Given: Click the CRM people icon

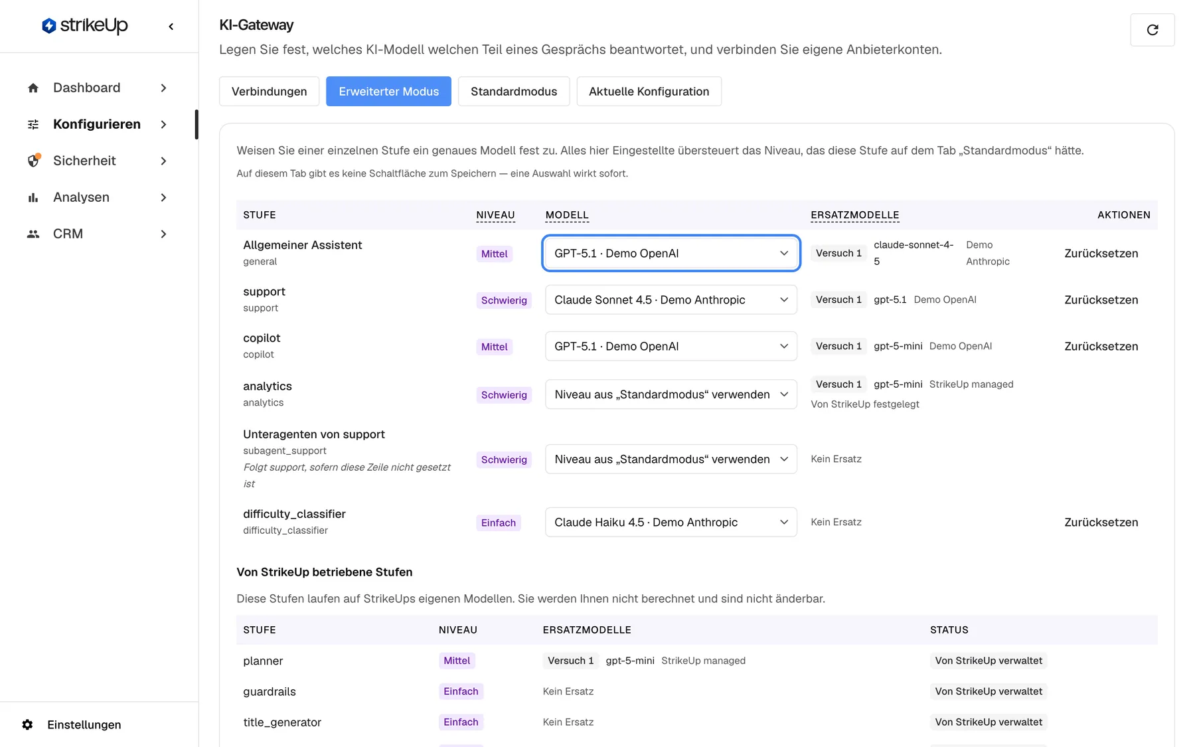Looking at the screenshot, I should 33,234.
